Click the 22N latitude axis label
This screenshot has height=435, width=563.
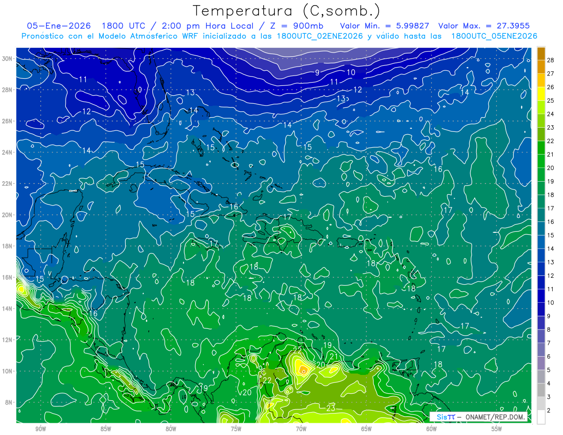[x=8, y=183]
